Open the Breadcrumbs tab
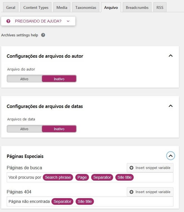This screenshot has height=212, width=184. click(x=137, y=7)
